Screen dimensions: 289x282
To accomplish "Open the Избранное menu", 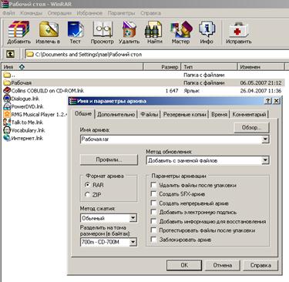I will point(89,13).
